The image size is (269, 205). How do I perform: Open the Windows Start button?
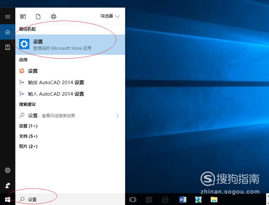point(7,200)
